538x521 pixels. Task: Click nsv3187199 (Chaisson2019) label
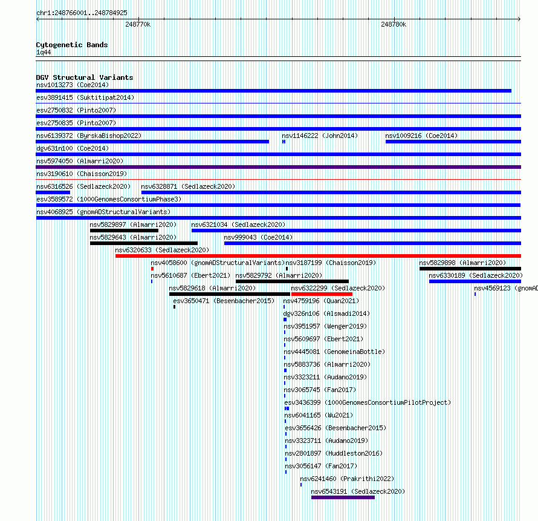(331, 263)
